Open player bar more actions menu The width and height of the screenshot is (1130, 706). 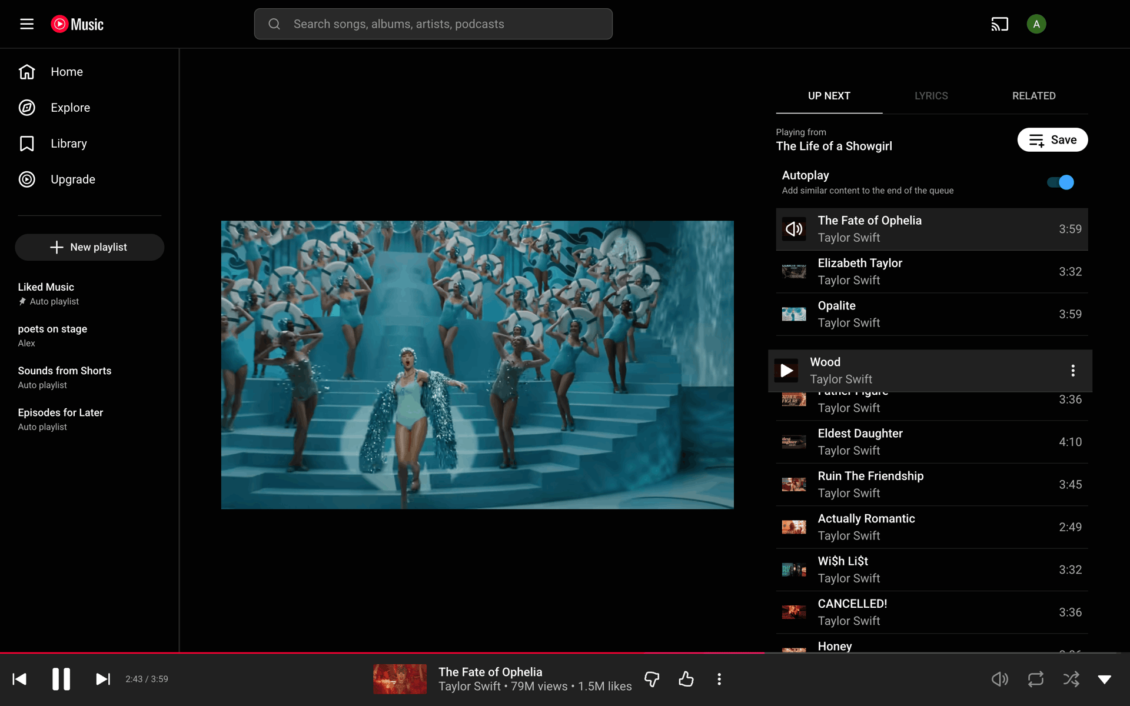pyautogui.click(x=719, y=679)
